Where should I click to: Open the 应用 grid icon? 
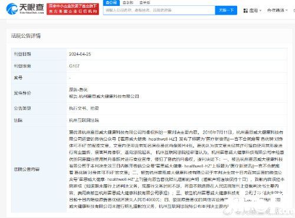coord(245,11)
